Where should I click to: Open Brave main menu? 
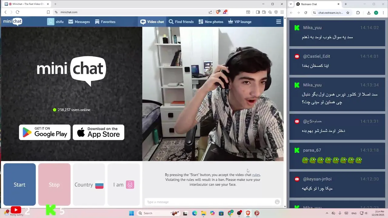pyautogui.click(x=282, y=12)
